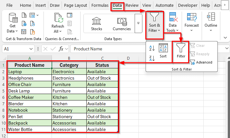The height and width of the screenshot is (138, 230).
Task: Open the Advanced filter option
Action: [x=201, y=62]
